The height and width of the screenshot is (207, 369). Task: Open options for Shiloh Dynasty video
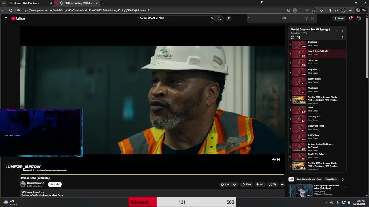click(345, 186)
